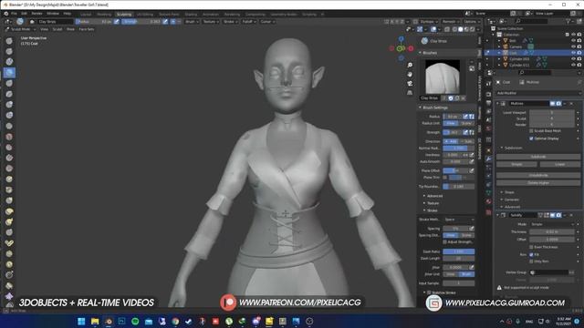The height and width of the screenshot is (328, 584).
Task: Select the Layer brush tool
Action: pyautogui.click(x=9, y=94)
